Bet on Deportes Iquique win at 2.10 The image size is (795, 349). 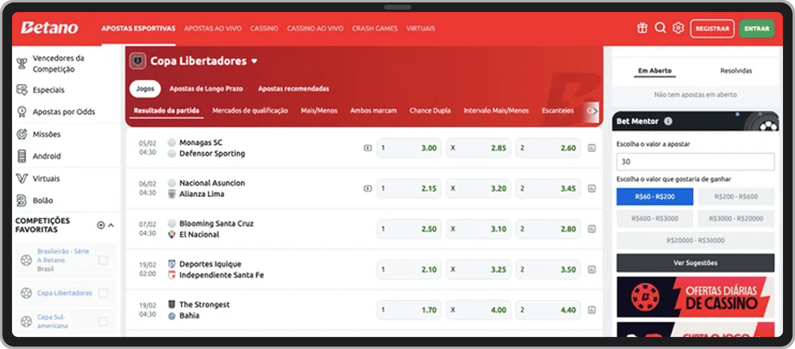409,270
